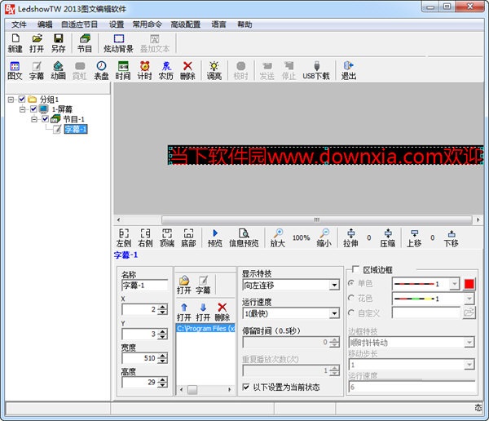489x421 pixels.
Task: Click the red border color swatch
Action: pyautogui.click(x=469, y=284)
